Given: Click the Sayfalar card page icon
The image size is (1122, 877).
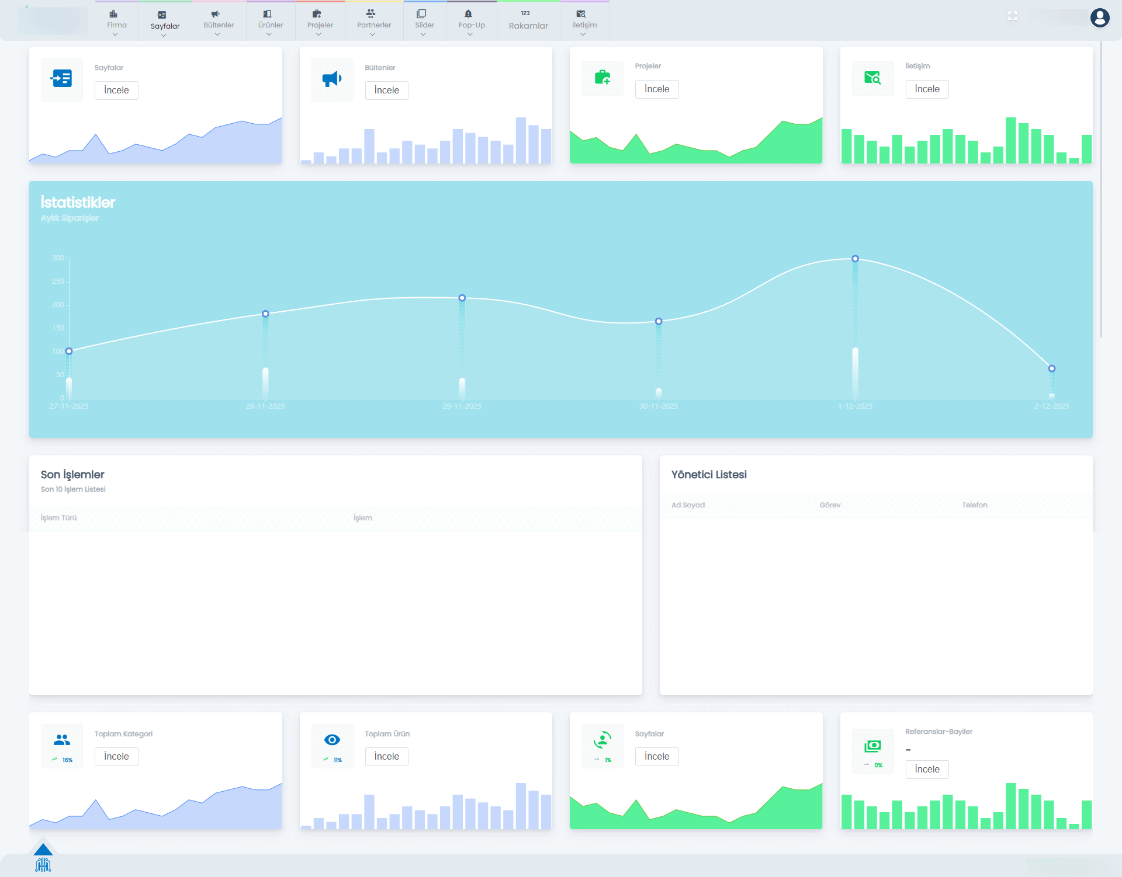Looking at the screenshot, I should pos(62,79).
